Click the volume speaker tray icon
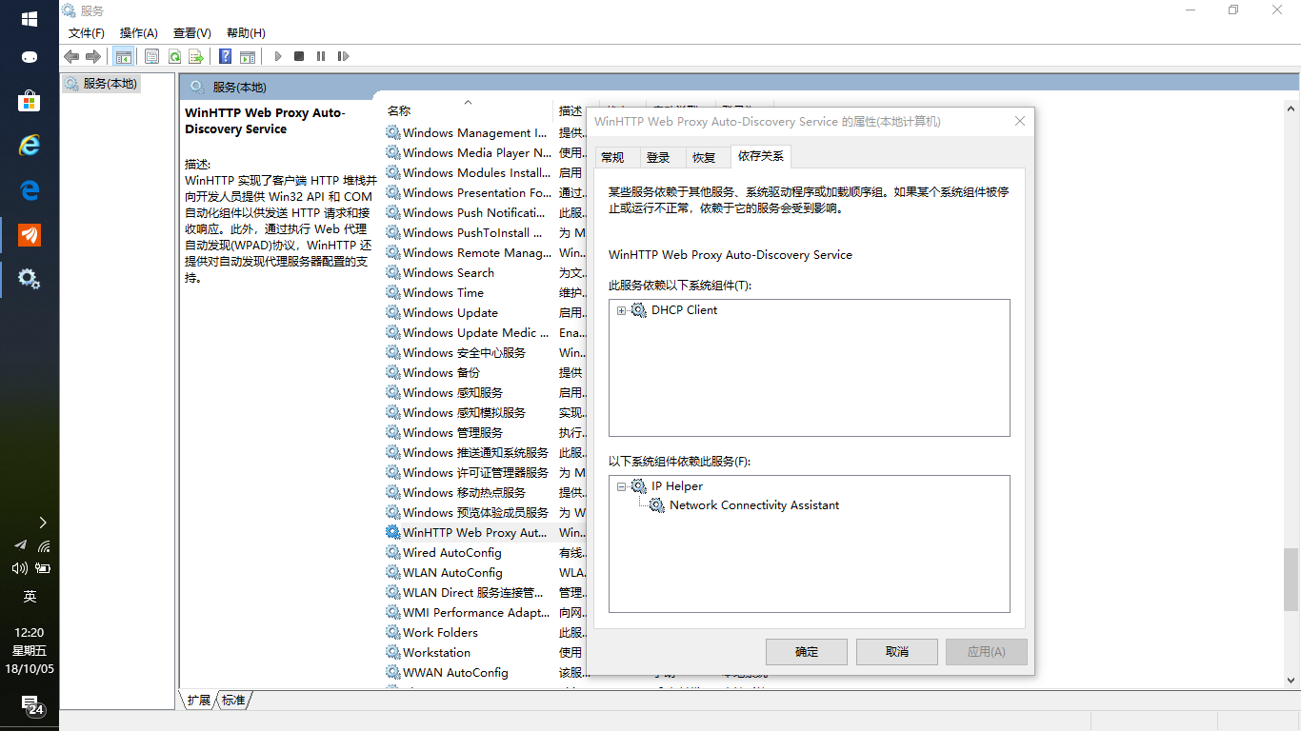This screenshot has width=1301, height=731. (x=19, y=568)
